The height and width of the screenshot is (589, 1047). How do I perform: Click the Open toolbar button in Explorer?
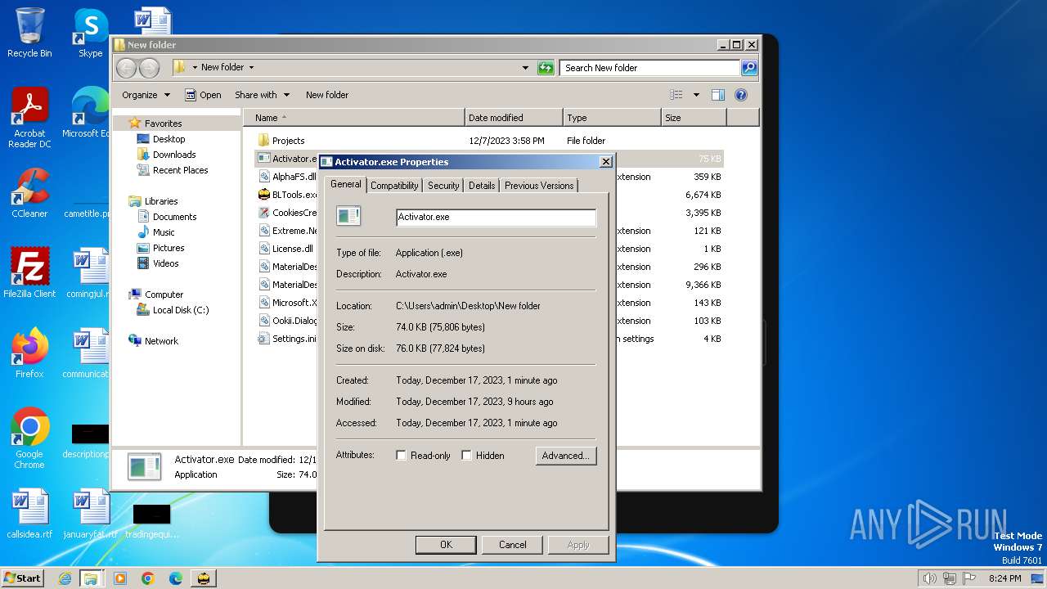click(203, 95)
